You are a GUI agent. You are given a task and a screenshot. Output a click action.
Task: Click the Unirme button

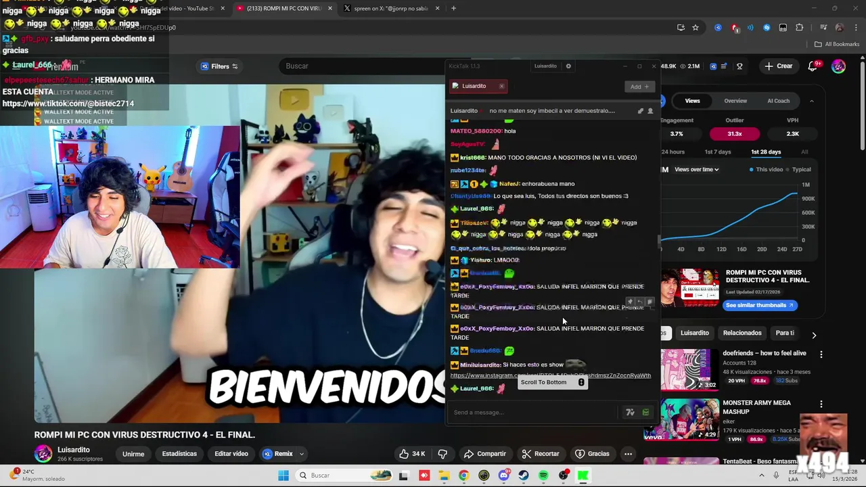tap(133, 454)
